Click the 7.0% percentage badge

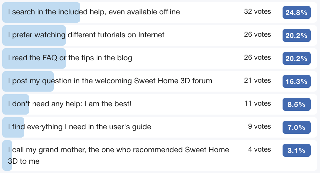(296, 128)
